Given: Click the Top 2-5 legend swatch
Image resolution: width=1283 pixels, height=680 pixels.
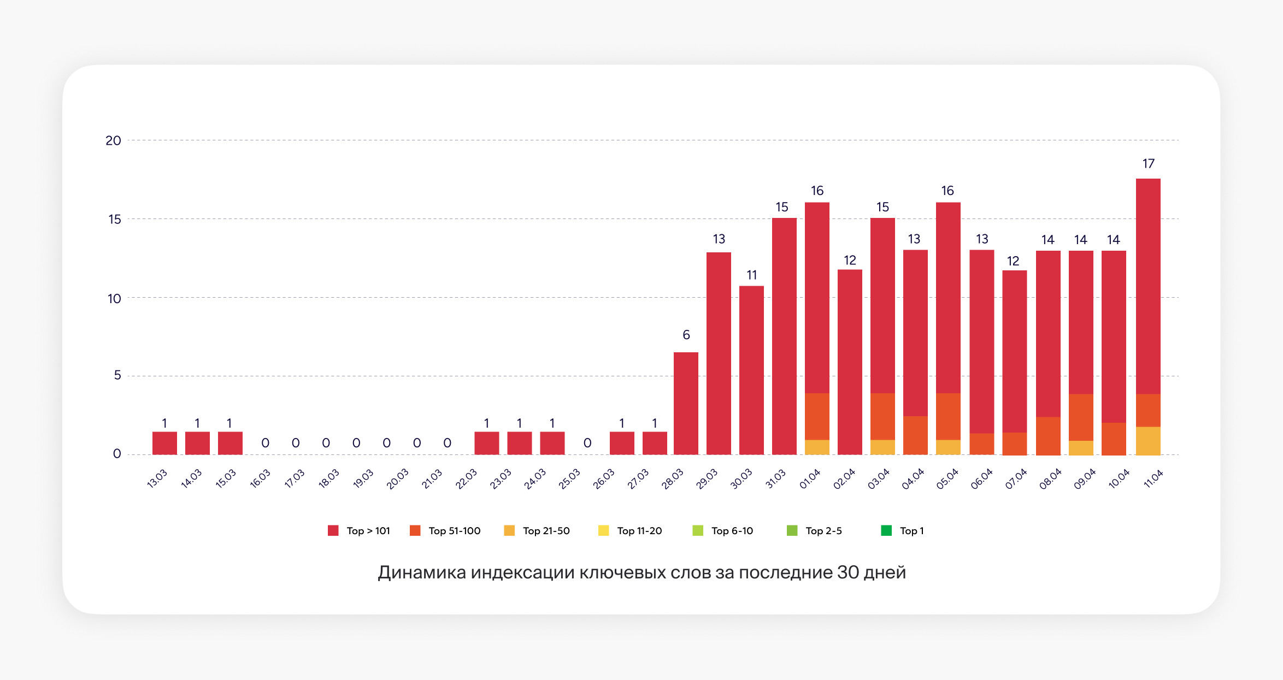Looking at the screenshot, I should (x=792, y=530).
